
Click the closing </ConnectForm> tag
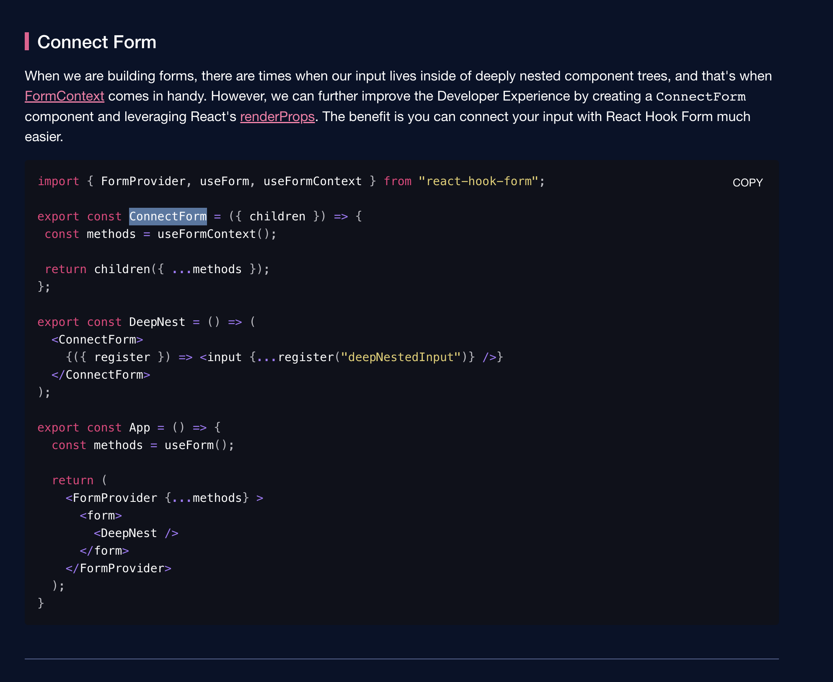tap(101, 375)
